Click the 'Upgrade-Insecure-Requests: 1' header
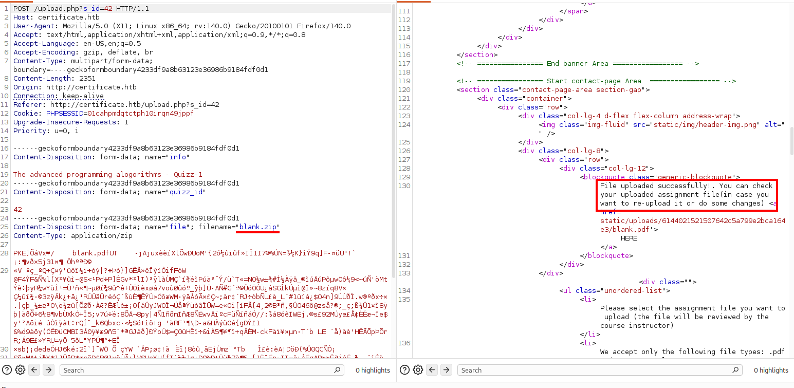Screen dimensions: 794x388 pyautogui.click(x=71, y=122)
